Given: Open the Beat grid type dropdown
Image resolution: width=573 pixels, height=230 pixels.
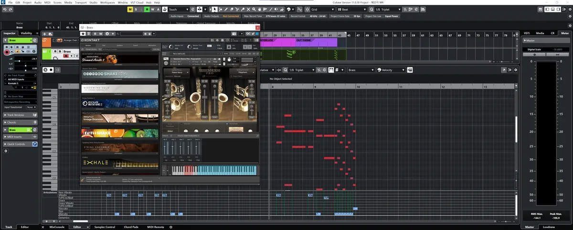Looking at the screenshot, I should tap(352, 9).
